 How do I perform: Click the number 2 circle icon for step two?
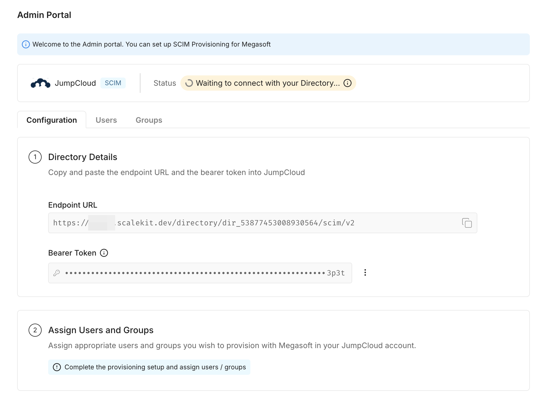pyautogui.click(x=35, y=329)
